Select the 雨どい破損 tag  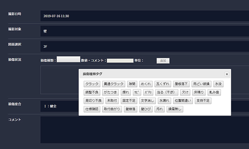pos(201,84)
